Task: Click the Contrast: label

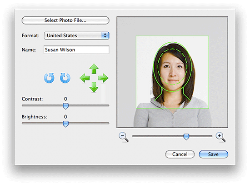Action: (x=32, y=99)
